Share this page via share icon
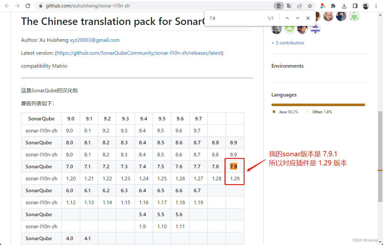383x245 pixels. click(300, 6)
